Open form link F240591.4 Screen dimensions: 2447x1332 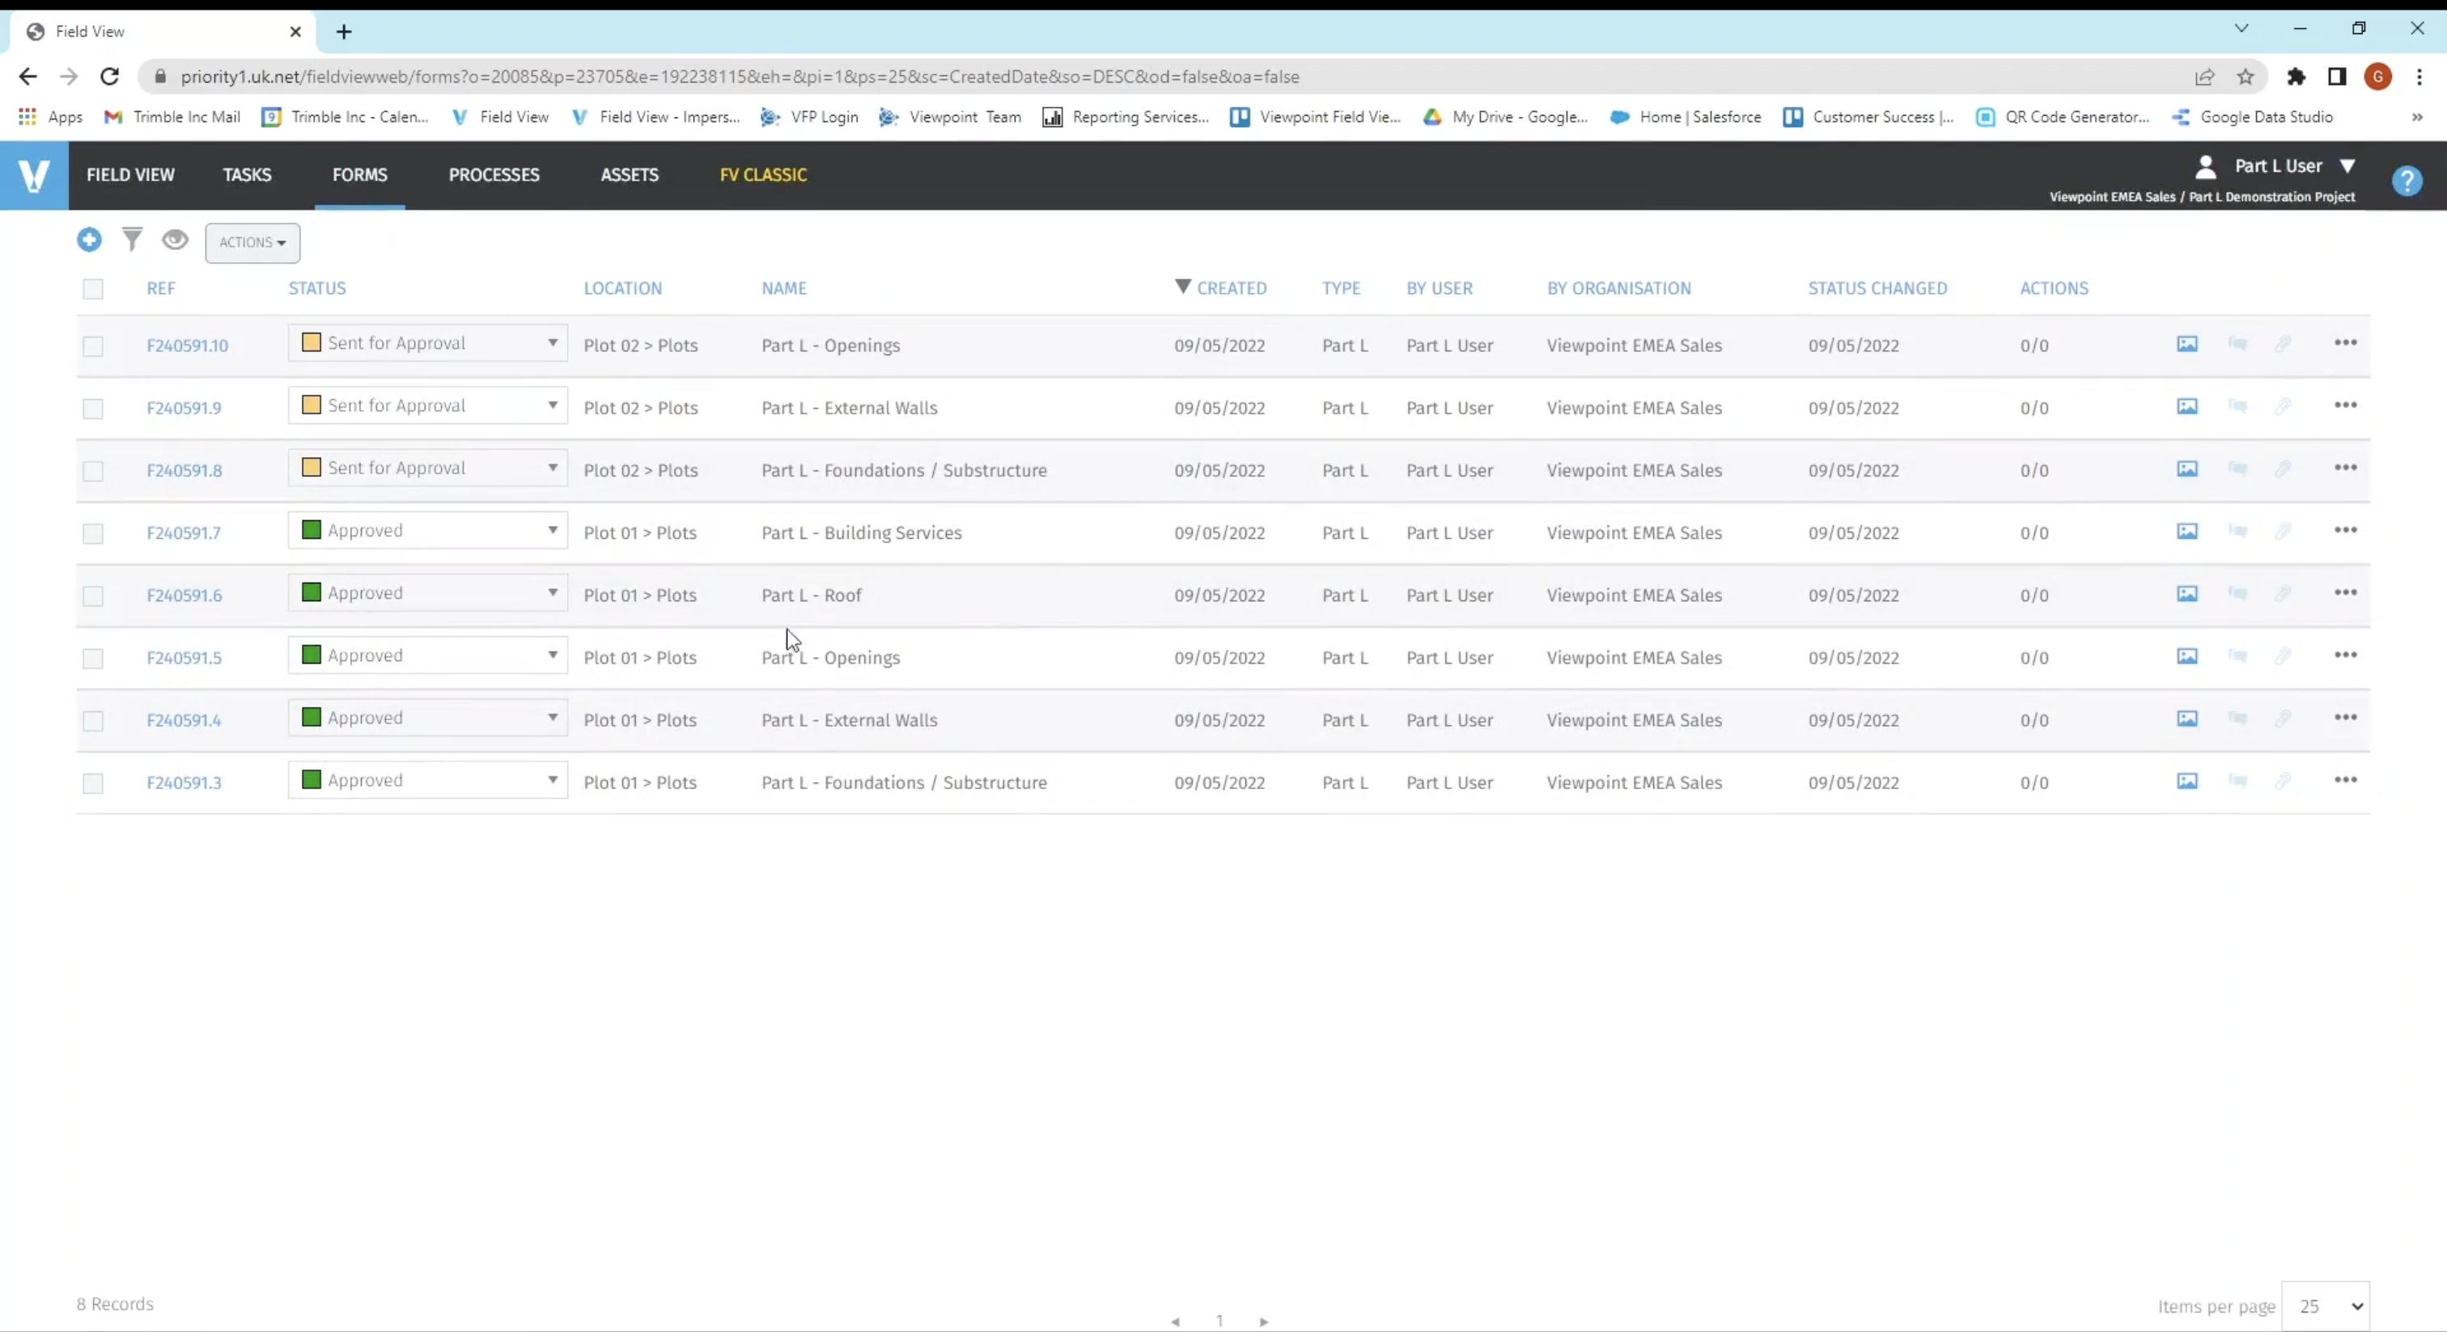(184, 720)
